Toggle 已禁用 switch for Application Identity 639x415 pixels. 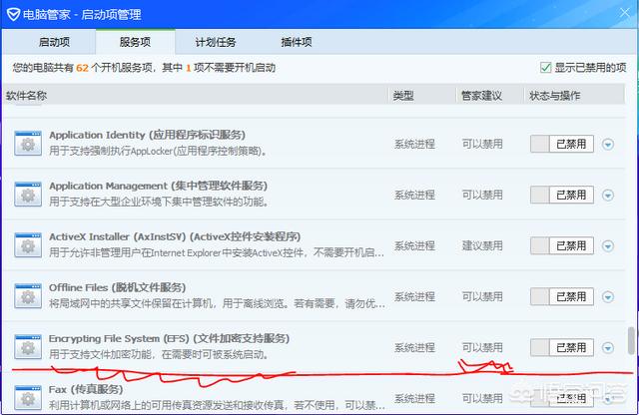pyautogui.click(x=562, y=144)
